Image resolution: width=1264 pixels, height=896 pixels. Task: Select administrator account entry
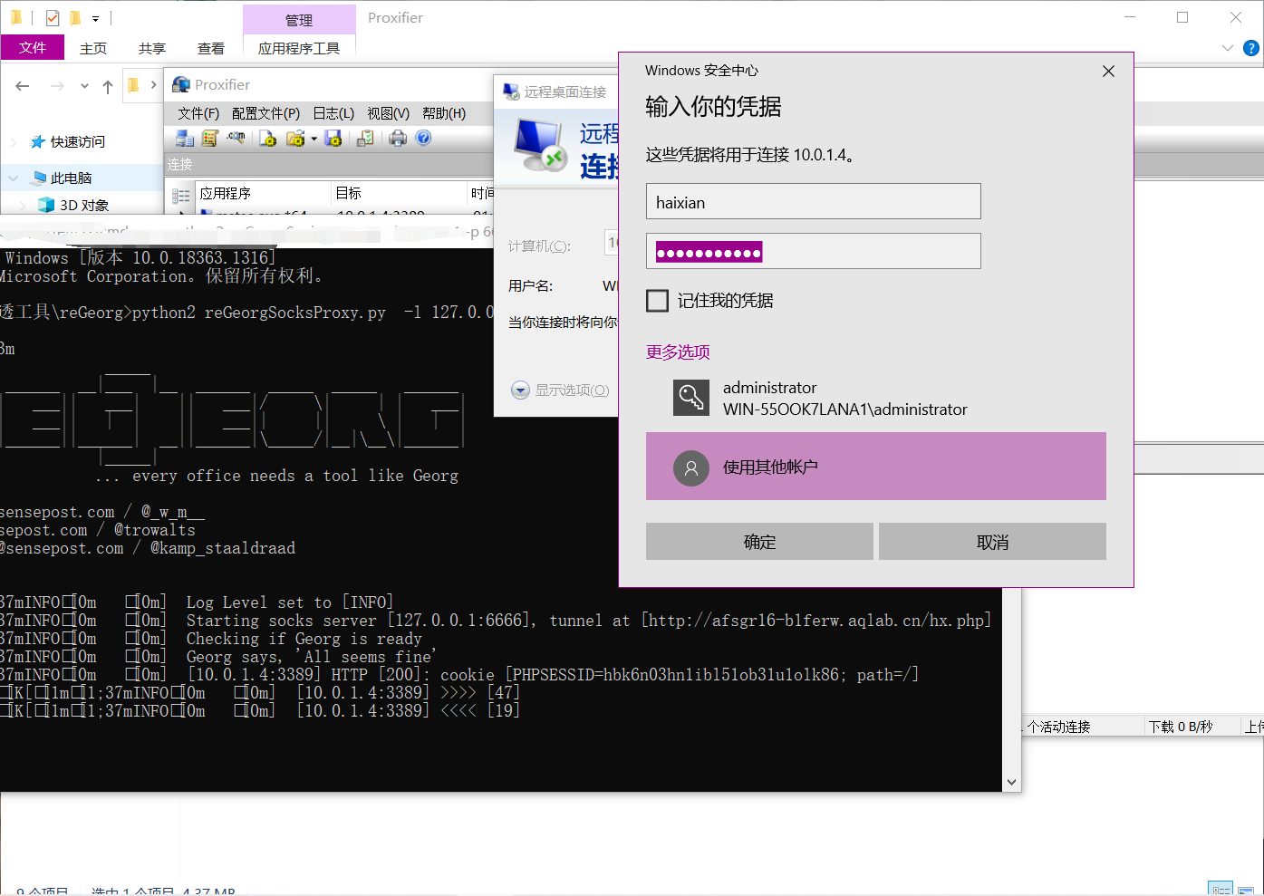pyautogui.click(x=876, y=399)
